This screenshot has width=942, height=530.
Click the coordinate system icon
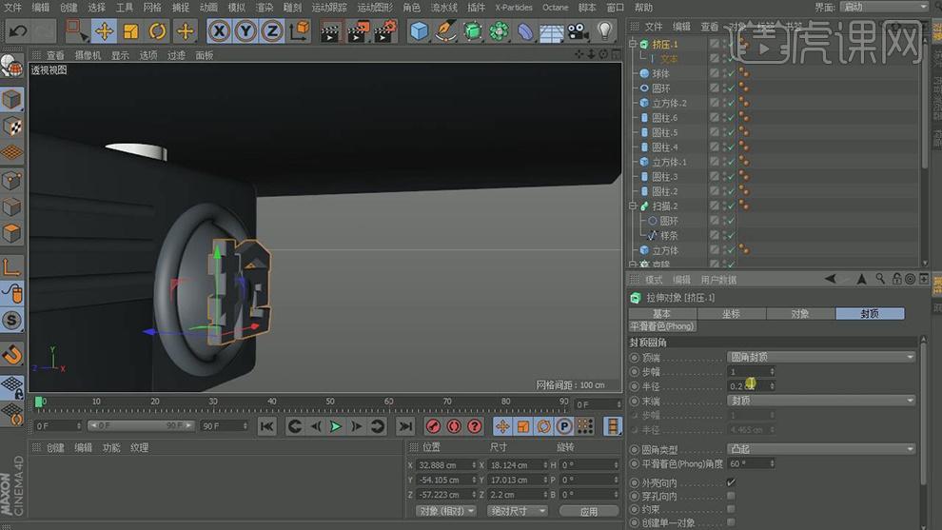[299, 30]
